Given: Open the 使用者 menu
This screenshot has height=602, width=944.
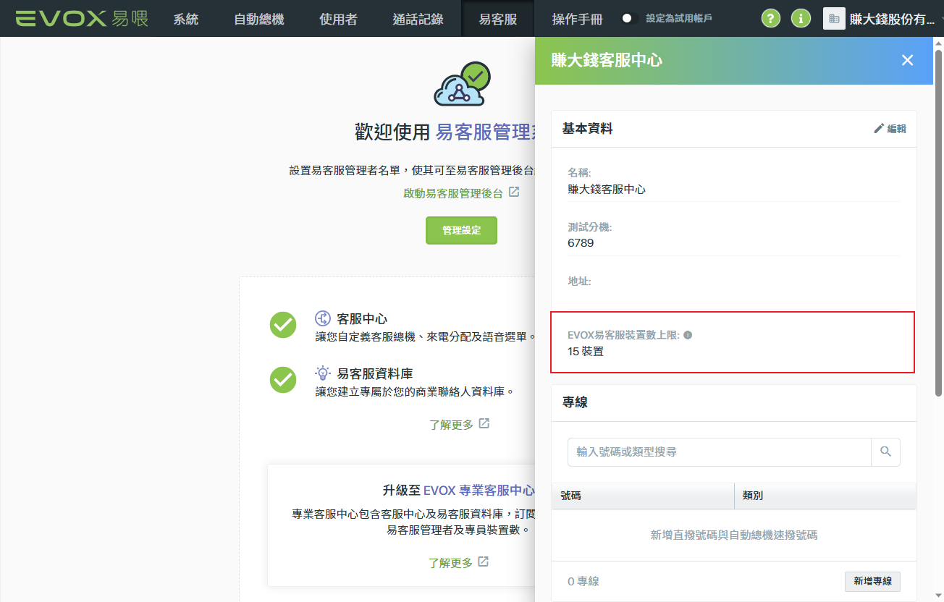Looking at the screenshot, I should tap(338, 19).
